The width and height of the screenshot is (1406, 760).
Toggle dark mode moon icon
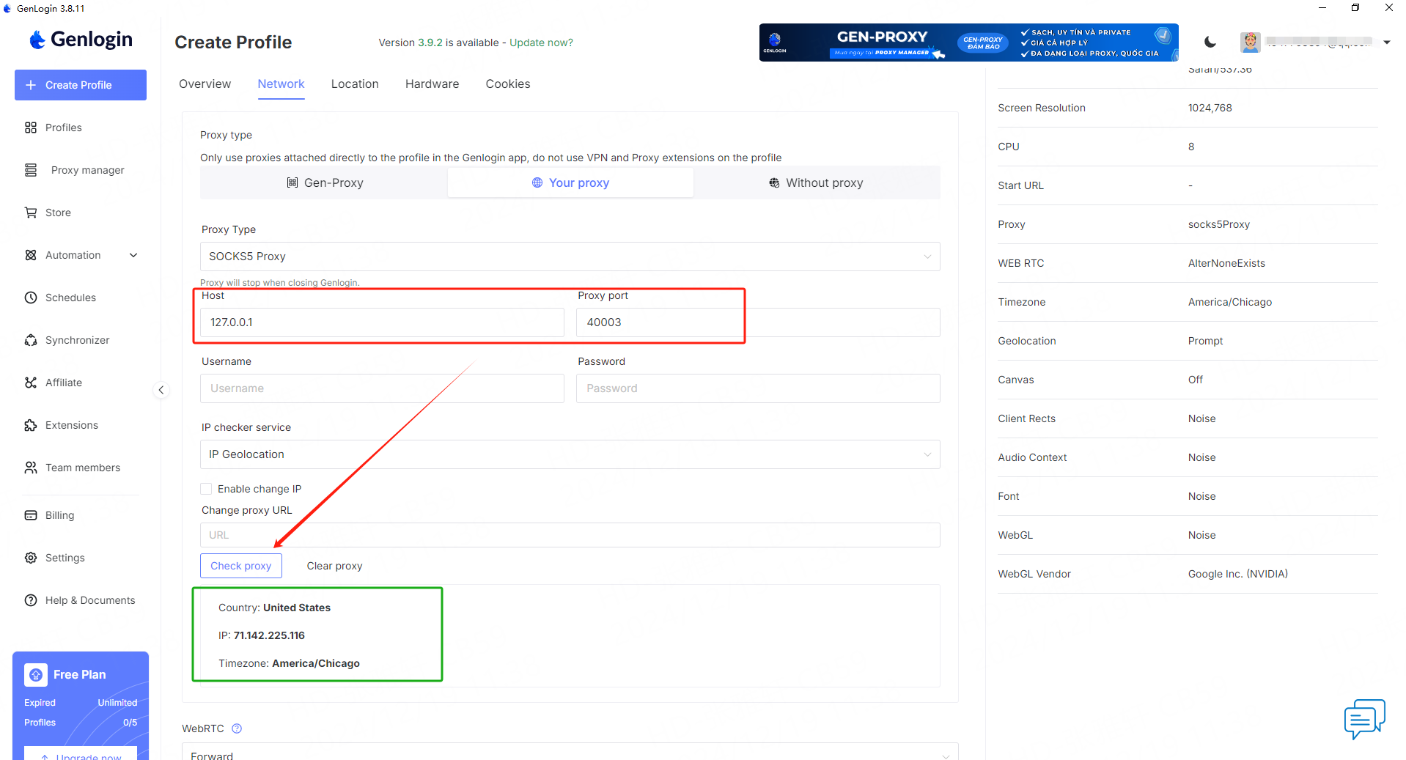tap(1210, 43)
